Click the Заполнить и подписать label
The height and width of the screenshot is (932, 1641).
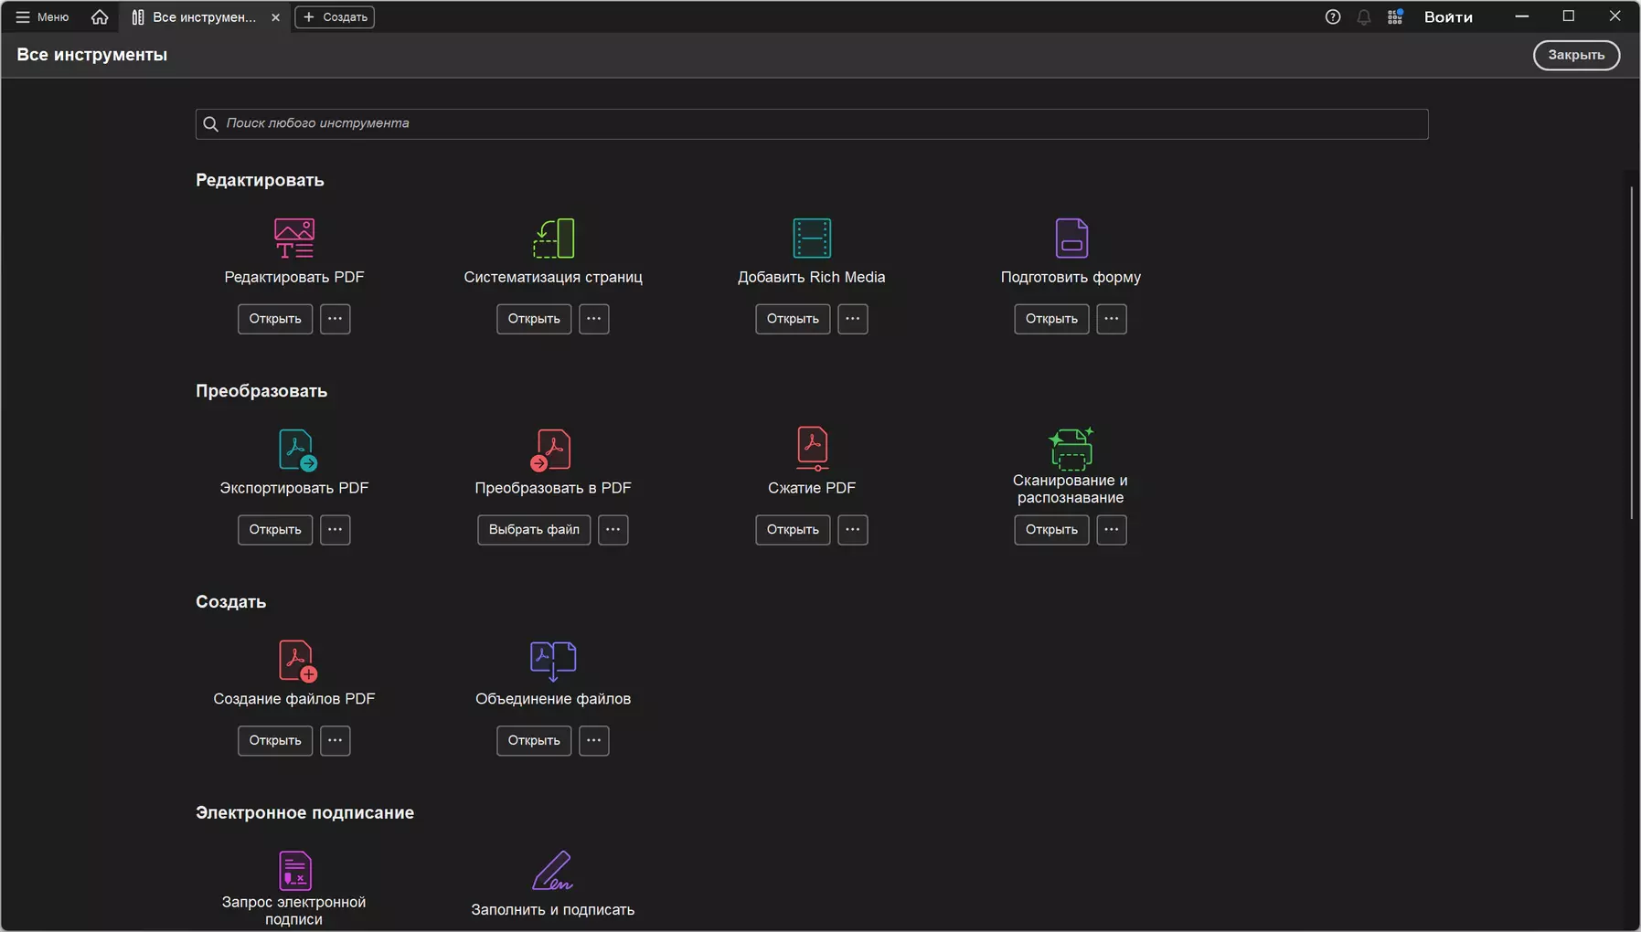coord(553,910)
